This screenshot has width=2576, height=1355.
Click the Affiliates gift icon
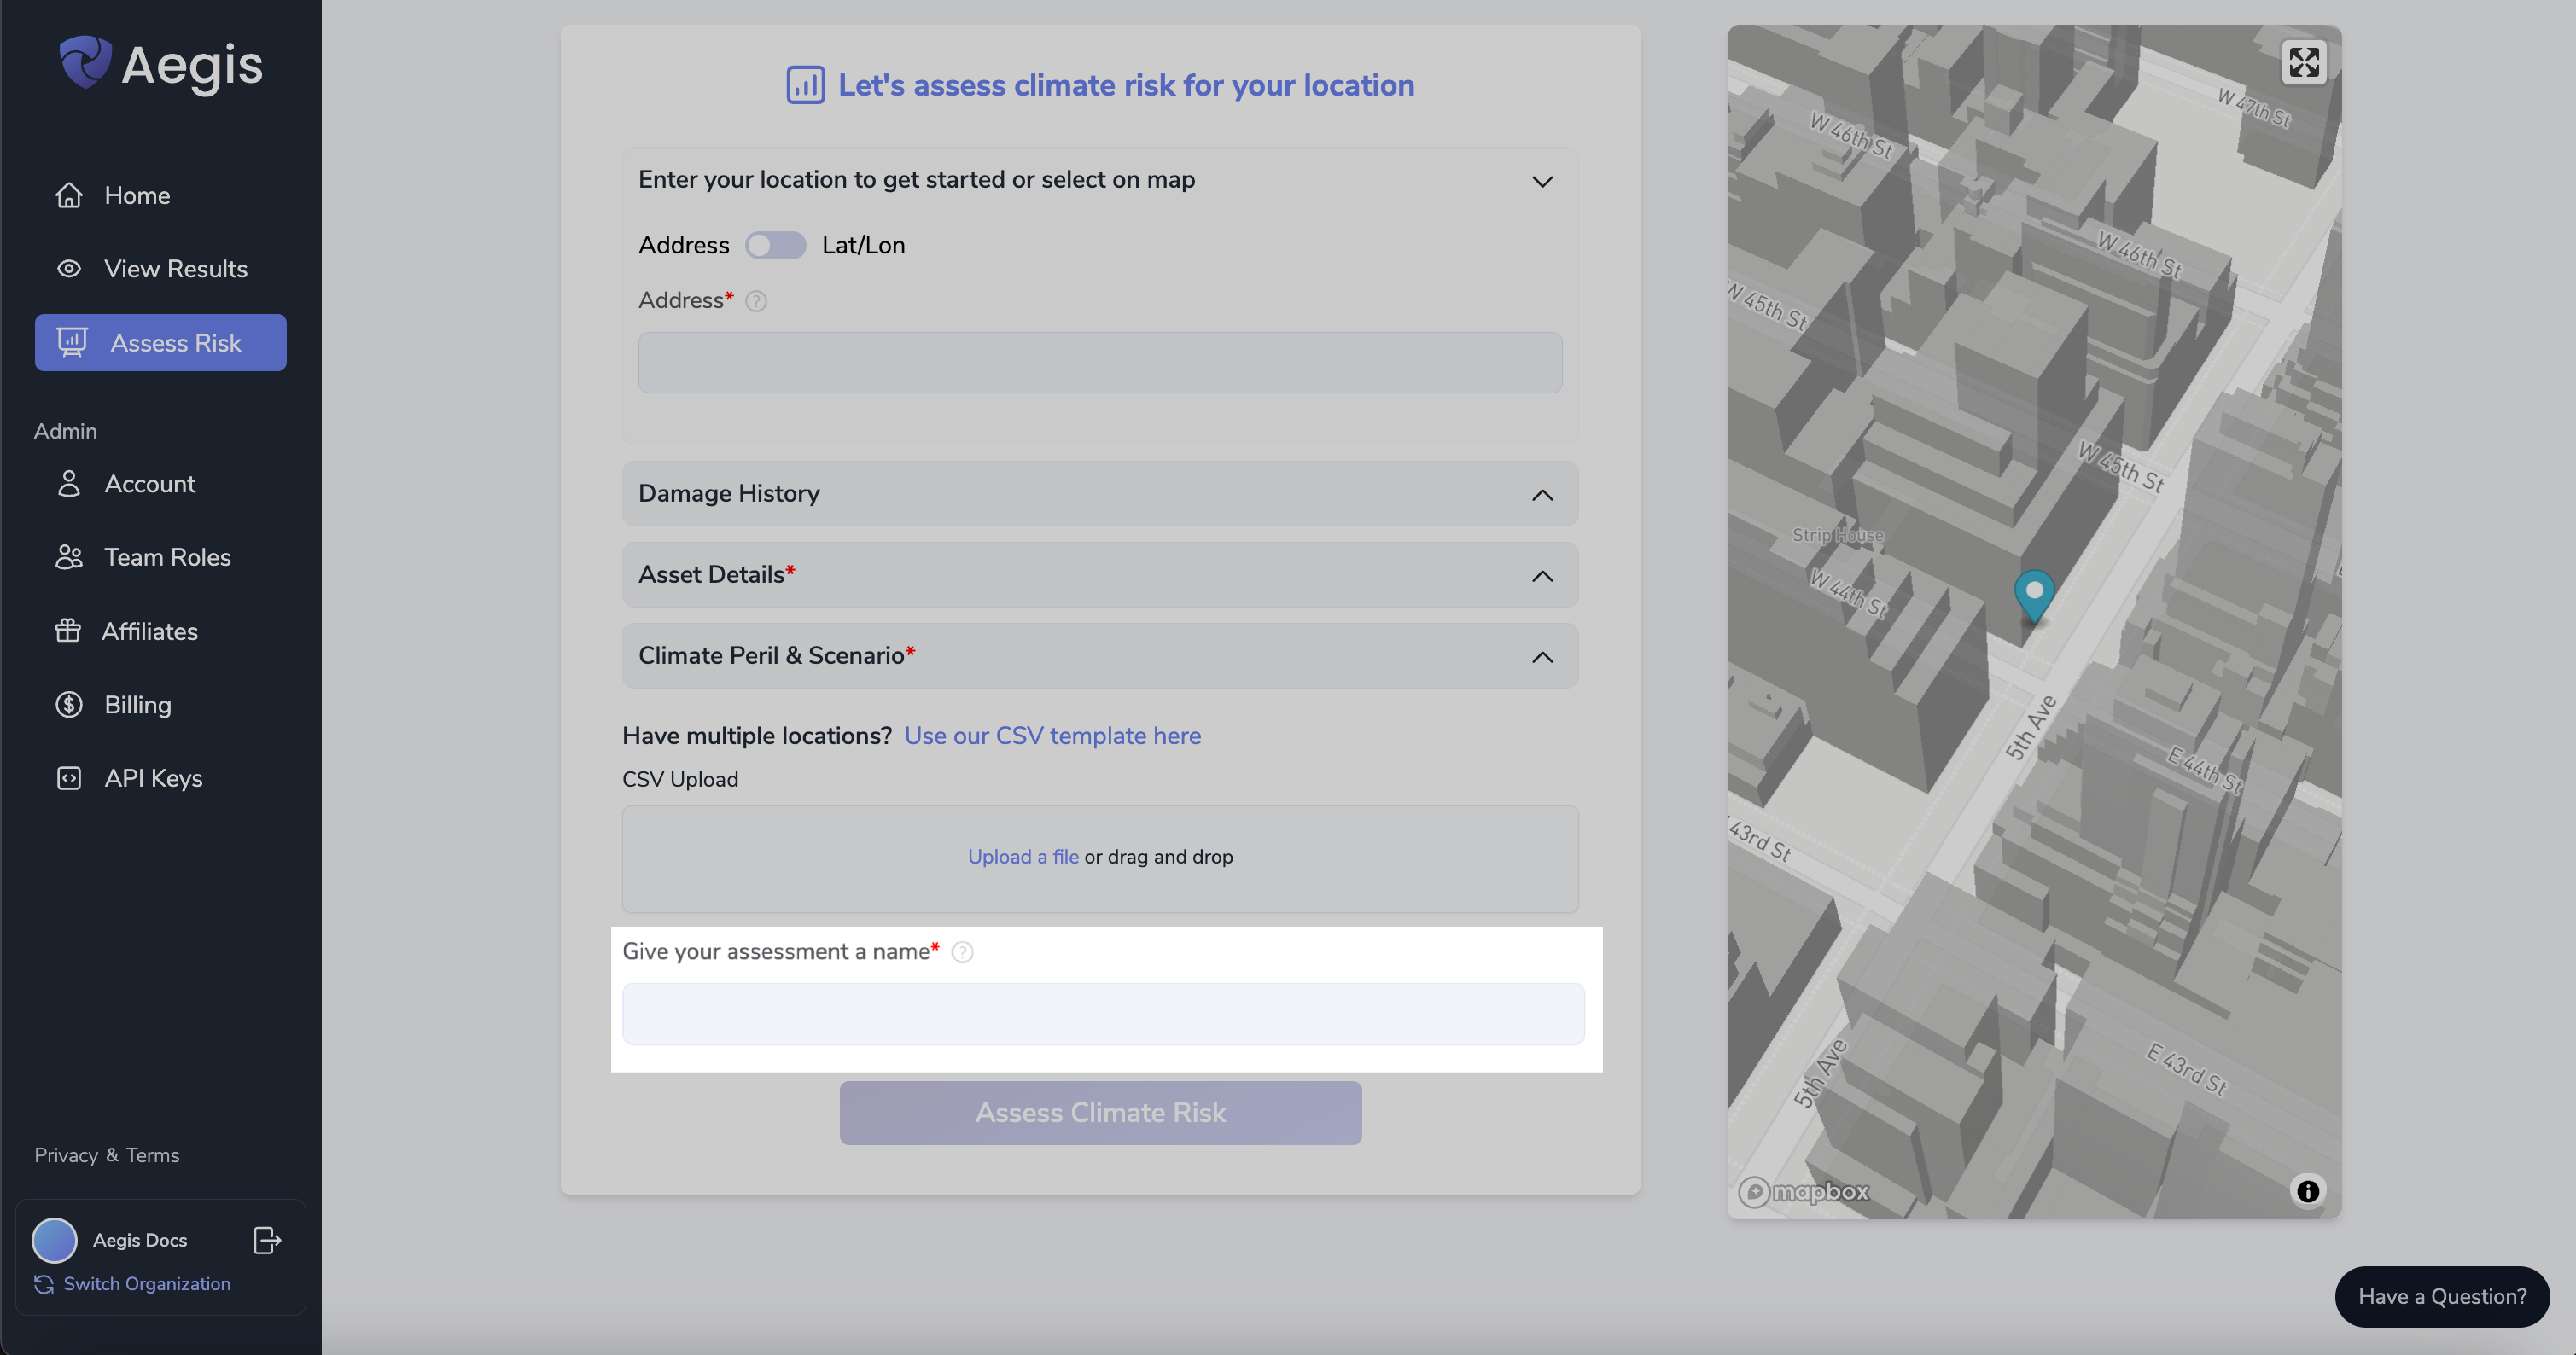click(x=68, y=630)
